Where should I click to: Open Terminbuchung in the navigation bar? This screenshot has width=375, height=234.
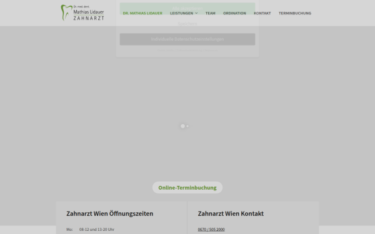point(295,13)
